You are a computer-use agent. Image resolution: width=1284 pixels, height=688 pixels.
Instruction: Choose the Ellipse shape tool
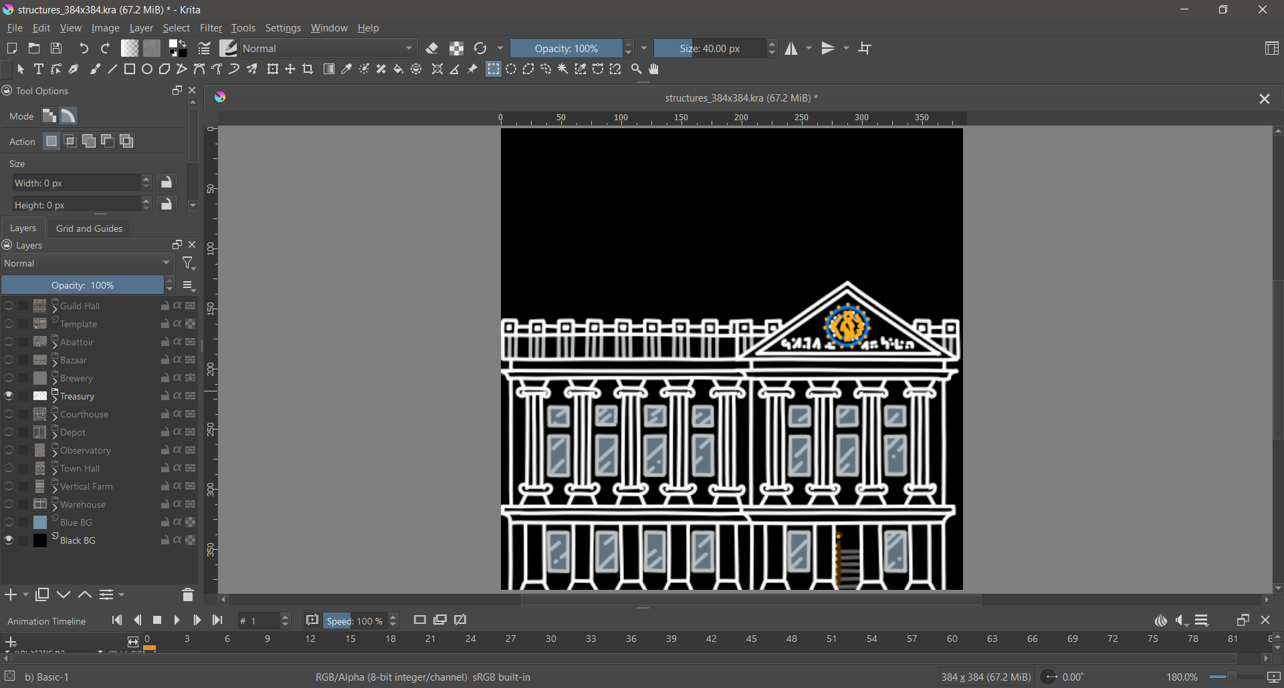point(147,69)
